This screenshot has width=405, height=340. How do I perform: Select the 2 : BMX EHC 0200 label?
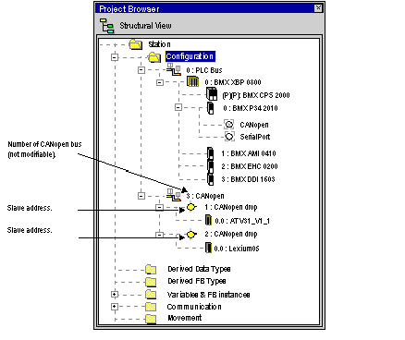coord(250,166)
